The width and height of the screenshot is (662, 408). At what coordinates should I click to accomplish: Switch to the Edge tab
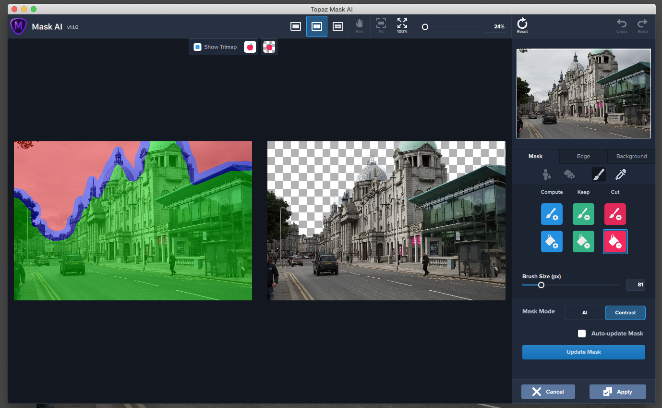tap(583, 156)
